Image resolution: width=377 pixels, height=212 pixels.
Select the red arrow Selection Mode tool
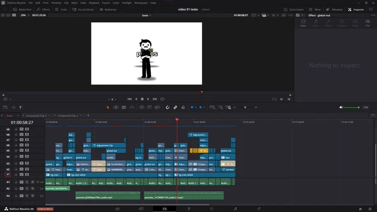[x=108, y=107]
